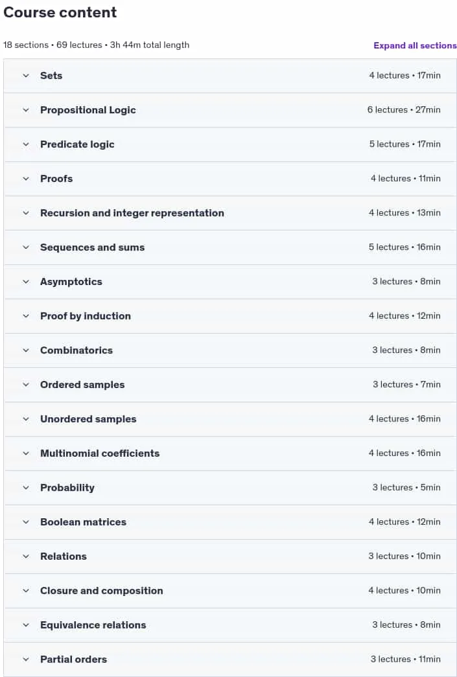Open the Relations section row

pyautogui.click(x=229, y=556)
